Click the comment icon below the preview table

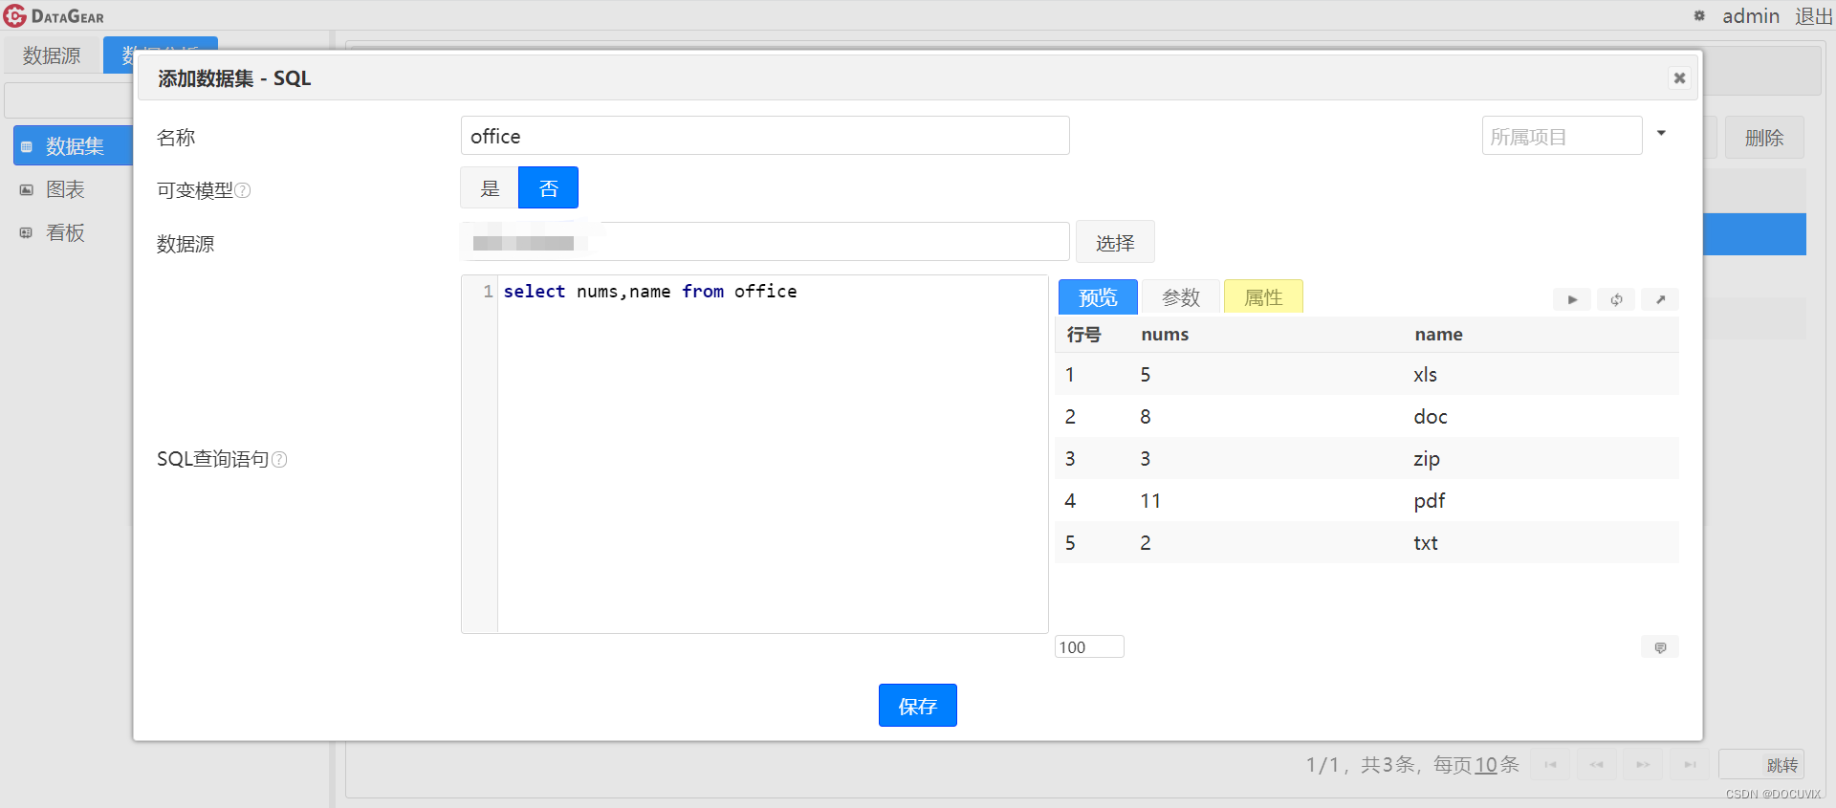point(1660,647)
